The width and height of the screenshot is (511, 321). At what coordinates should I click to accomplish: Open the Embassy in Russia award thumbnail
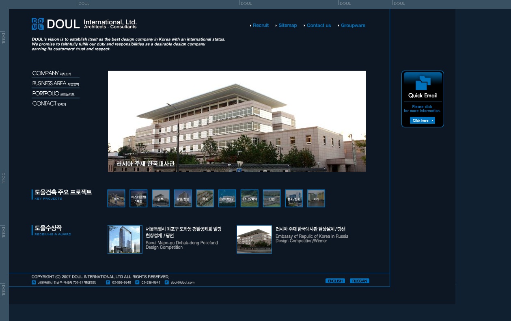click(x=254, y=239)
